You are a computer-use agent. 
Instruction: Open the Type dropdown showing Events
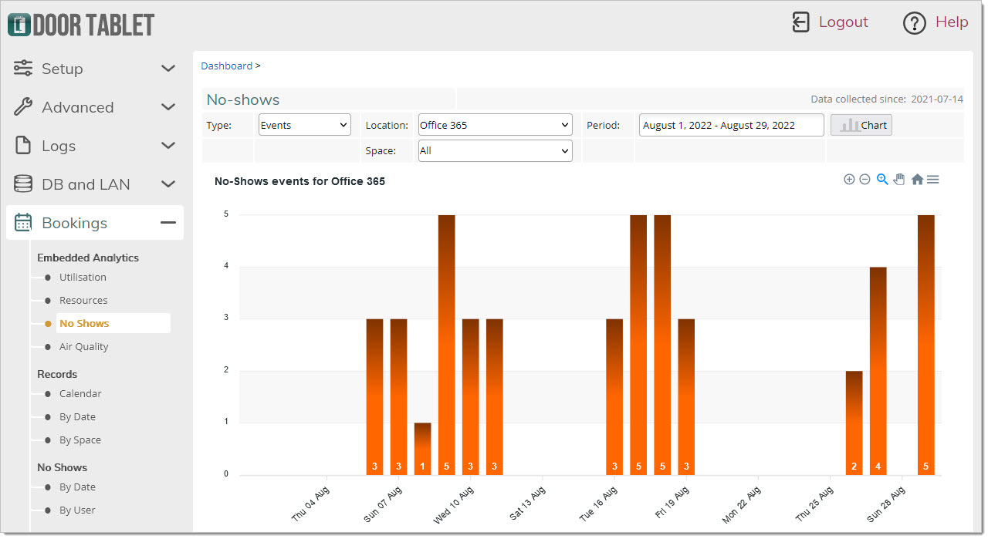305,125
